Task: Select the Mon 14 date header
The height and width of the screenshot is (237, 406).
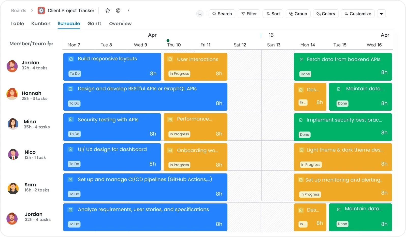Action: point(308,45)
